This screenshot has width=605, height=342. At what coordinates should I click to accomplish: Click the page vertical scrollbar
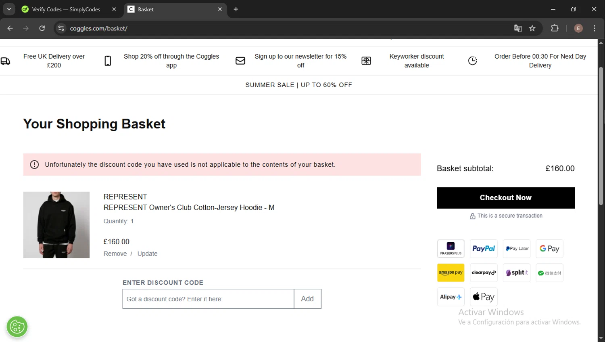coord(601,136)
